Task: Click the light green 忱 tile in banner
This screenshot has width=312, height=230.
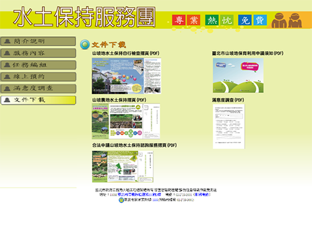Action: (227, 20)
